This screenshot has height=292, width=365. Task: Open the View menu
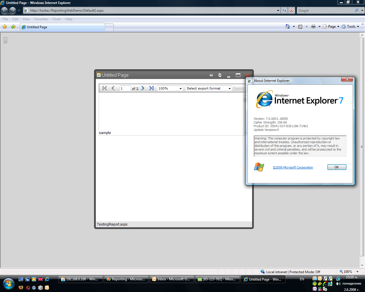click(26, 19)
